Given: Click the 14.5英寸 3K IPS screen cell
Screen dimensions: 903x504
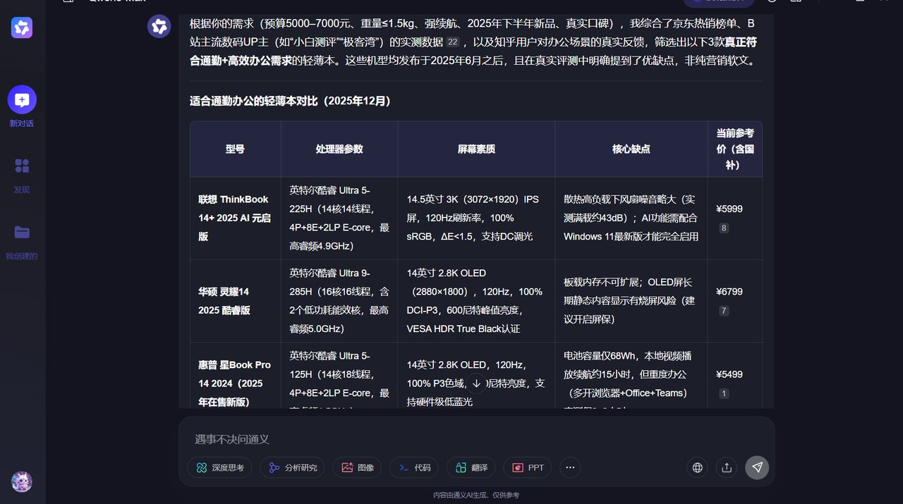Looking at the screenshot, I should 476,218.
